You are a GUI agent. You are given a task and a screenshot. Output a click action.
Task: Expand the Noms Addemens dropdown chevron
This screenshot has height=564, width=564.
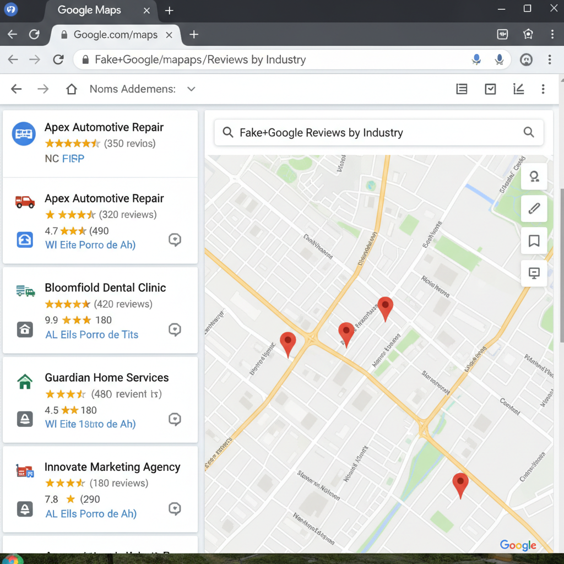coord(191,89)
